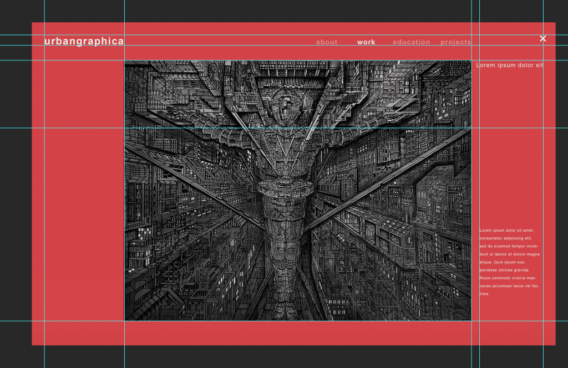This screenshot has width=568, height=368.
Task: Close the overlay with the X icon
Action: [x=543, y=38]
